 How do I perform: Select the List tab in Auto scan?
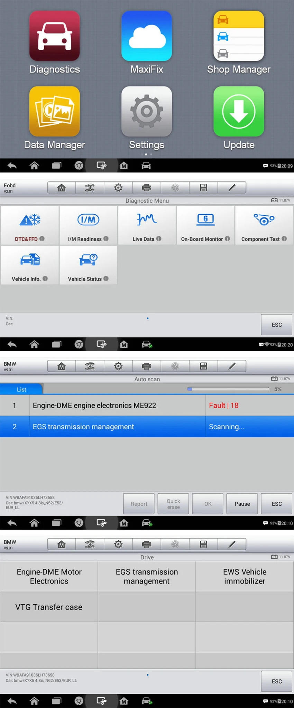[x=21, y=389]
